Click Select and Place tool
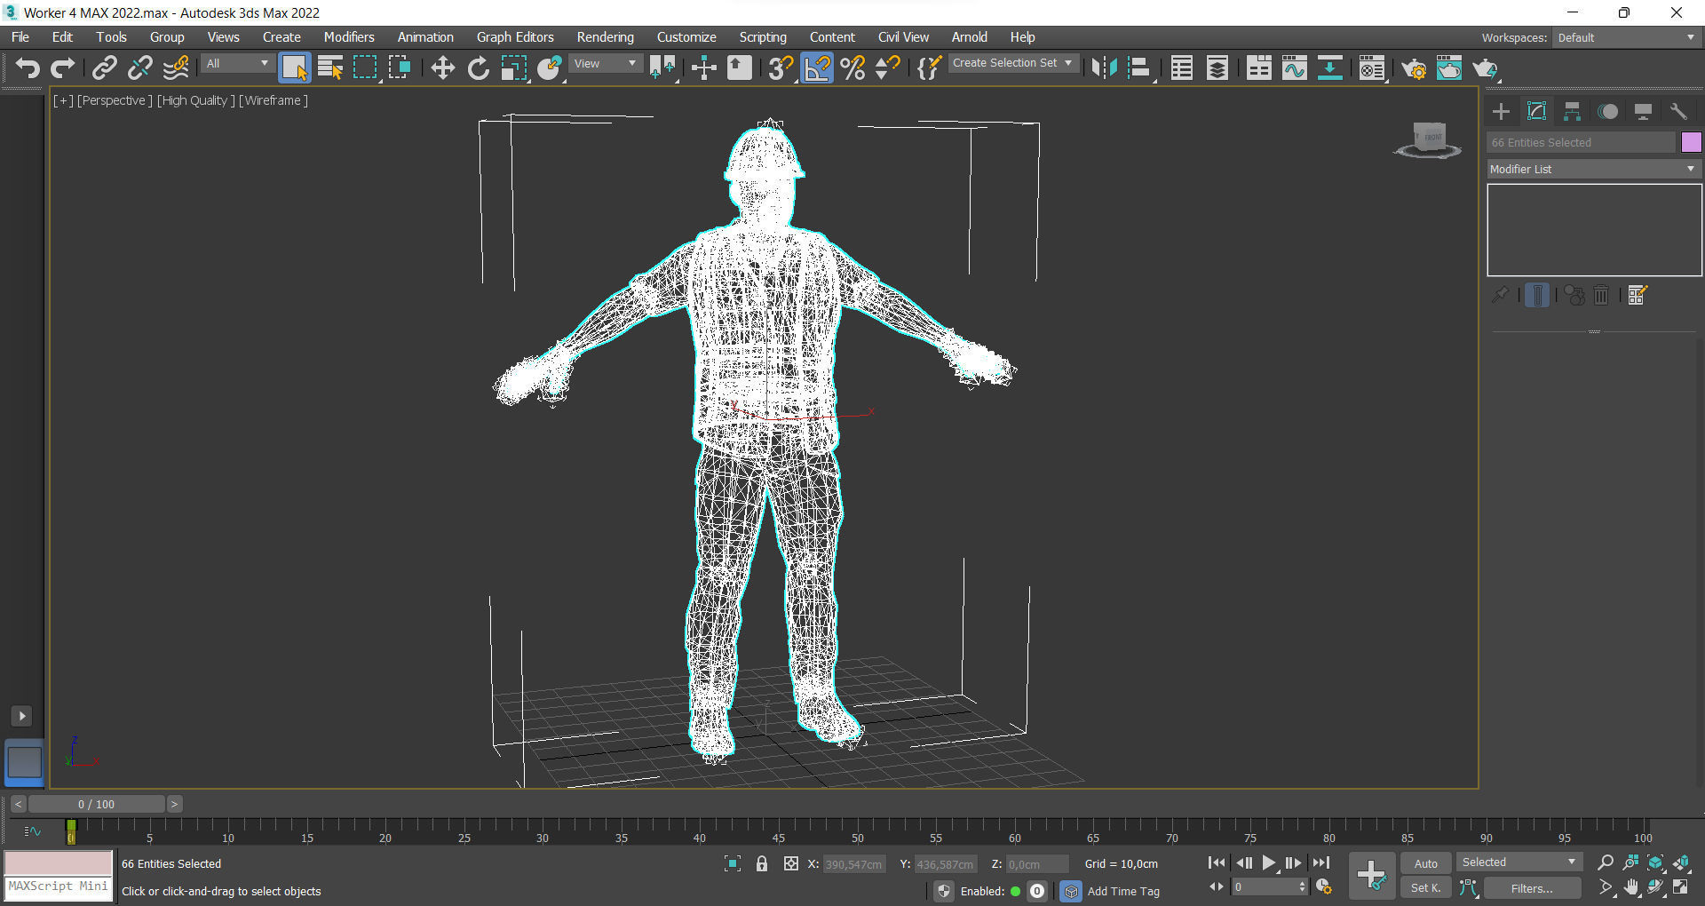 [550, 68]
